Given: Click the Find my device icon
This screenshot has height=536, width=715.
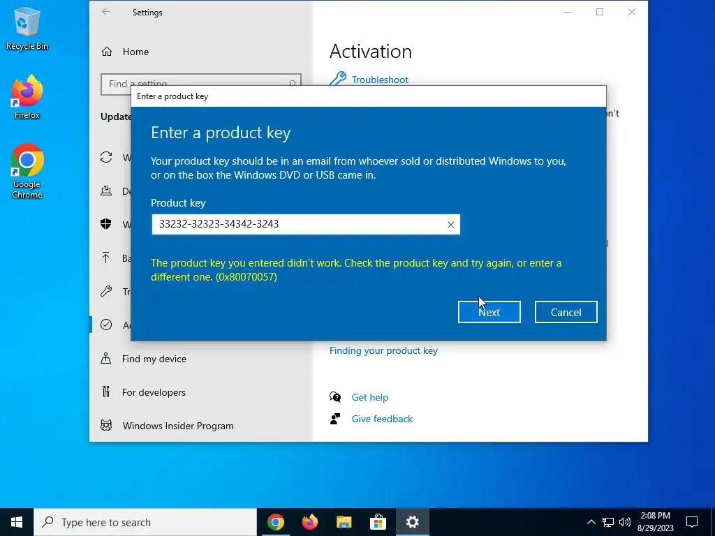Looking at the screenshot, I should (x=106, y=358).
